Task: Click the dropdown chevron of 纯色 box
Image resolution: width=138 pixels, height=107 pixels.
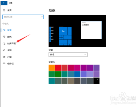Action: pos(85,55)
